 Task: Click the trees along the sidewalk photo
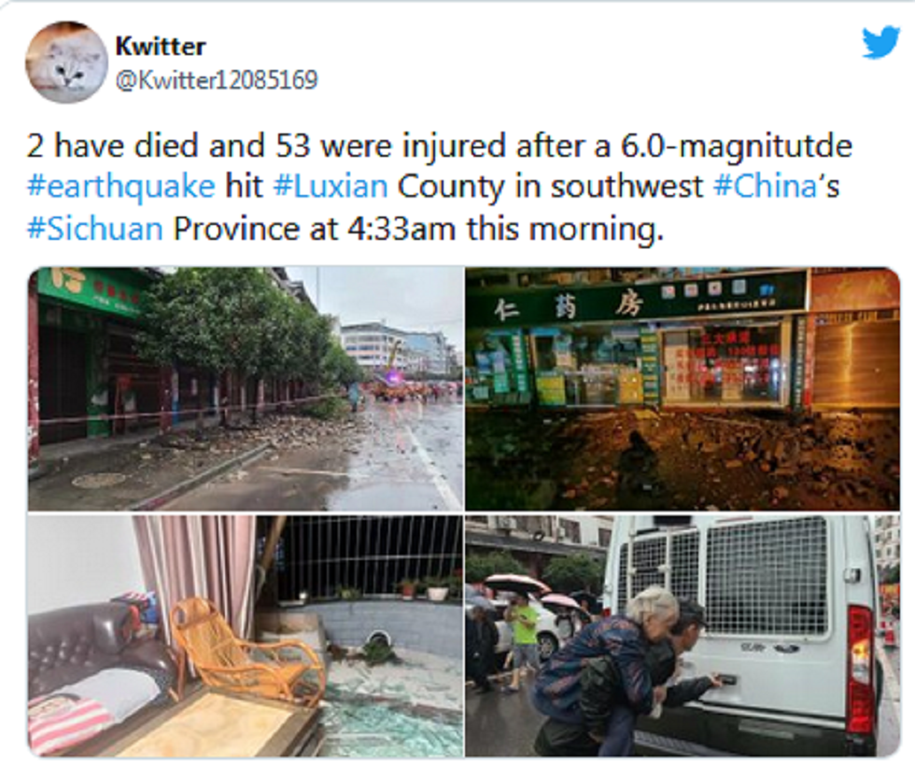click(x=245, y=332)
